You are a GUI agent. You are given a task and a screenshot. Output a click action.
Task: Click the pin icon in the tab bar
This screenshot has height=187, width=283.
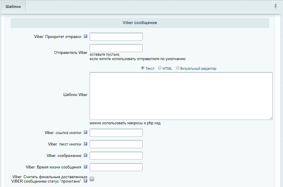click(x=276, y=6)
